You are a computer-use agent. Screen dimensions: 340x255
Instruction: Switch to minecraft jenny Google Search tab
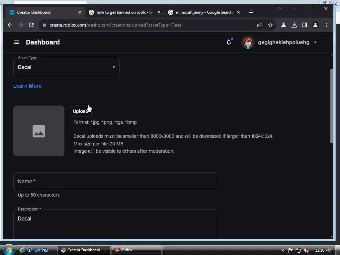tap(204, 12)
